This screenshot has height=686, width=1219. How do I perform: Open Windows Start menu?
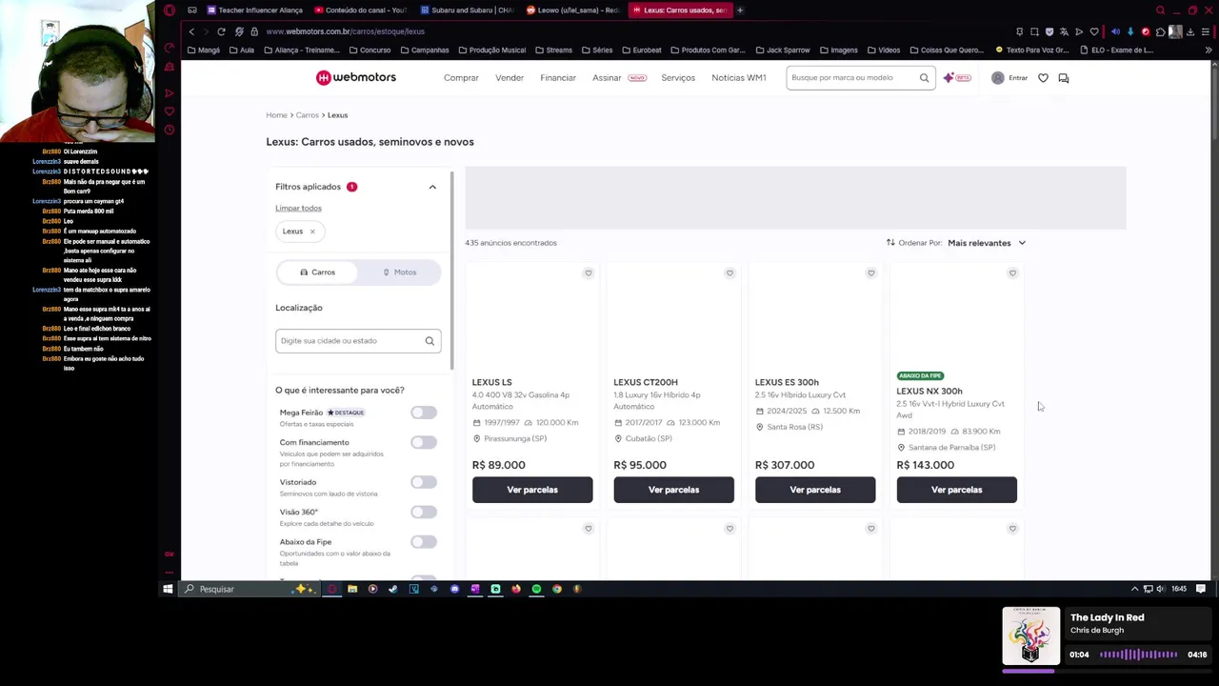tap(168, 589)
